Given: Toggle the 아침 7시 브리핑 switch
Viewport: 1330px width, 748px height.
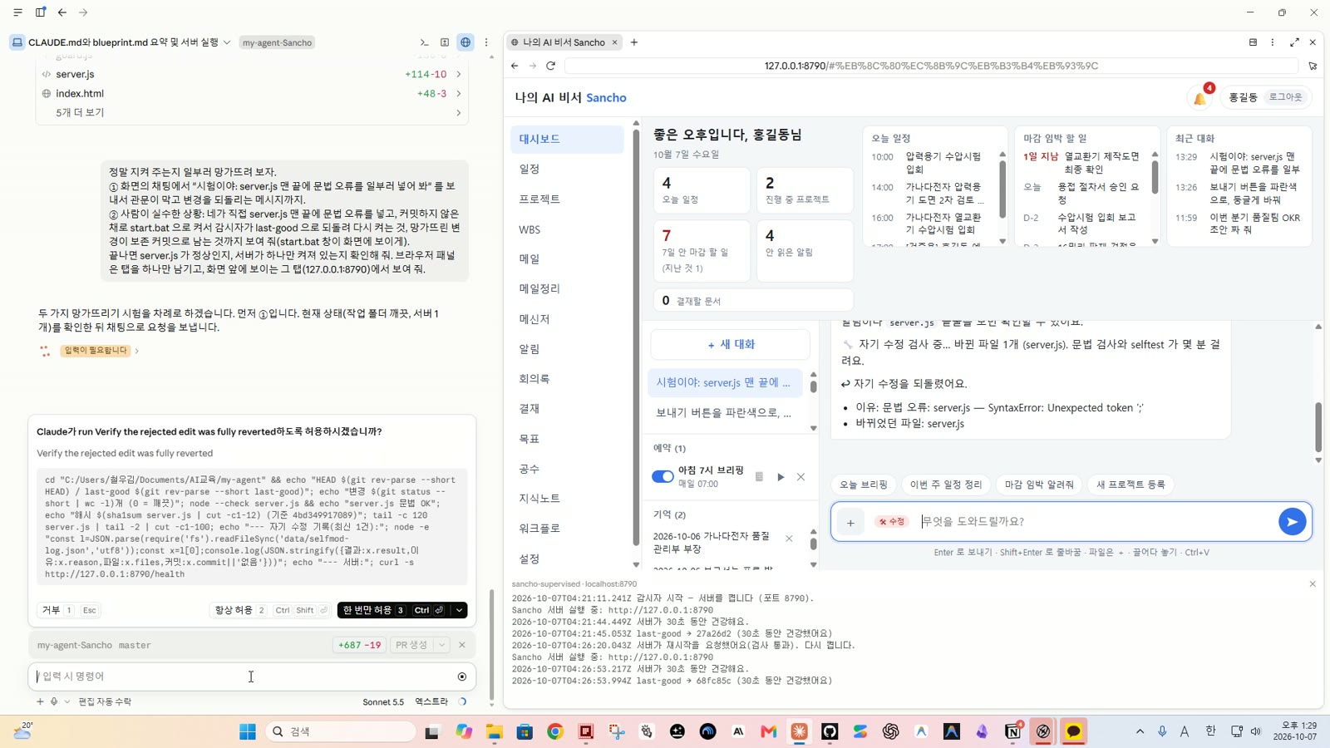Looking at the screenshot, I should [x=663, y=477].
